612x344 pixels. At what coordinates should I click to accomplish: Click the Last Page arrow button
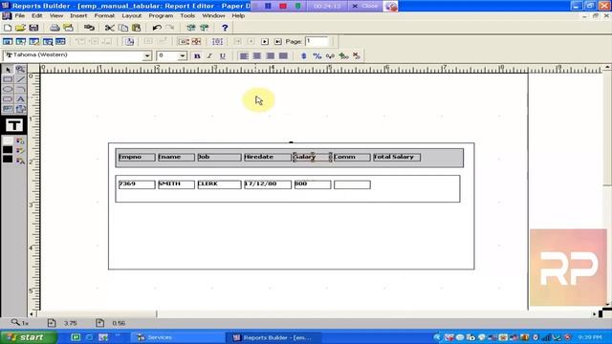pyautogui.click(x=277, y=41)
